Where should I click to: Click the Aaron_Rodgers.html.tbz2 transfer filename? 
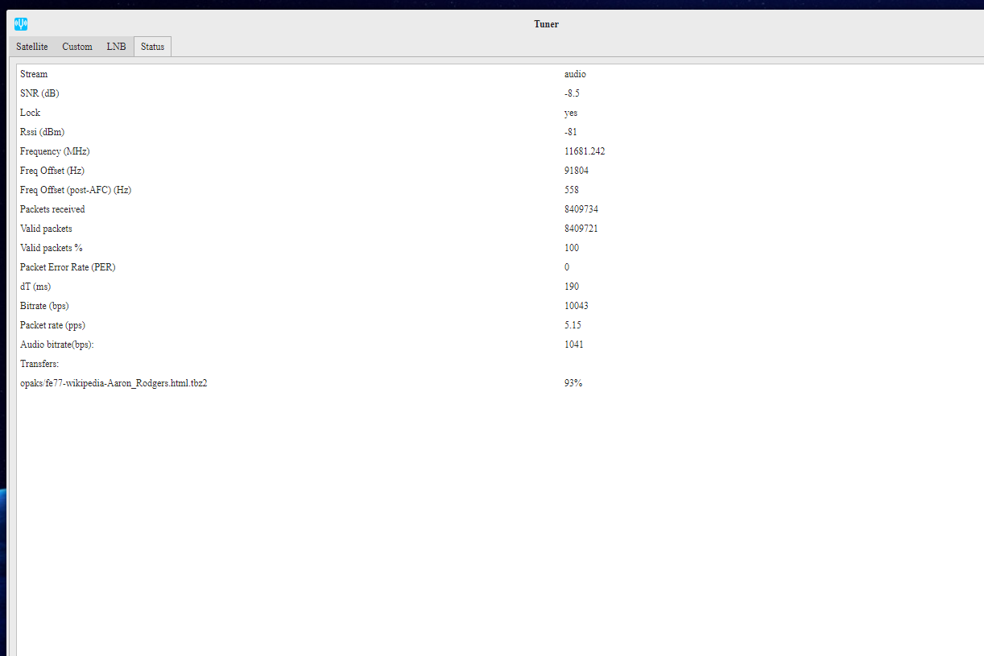coord(114,383)
